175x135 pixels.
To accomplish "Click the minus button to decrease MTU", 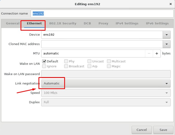I will [x=149, y=53].
